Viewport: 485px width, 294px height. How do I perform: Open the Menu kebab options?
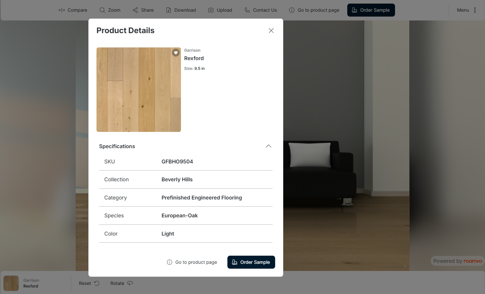466,10
